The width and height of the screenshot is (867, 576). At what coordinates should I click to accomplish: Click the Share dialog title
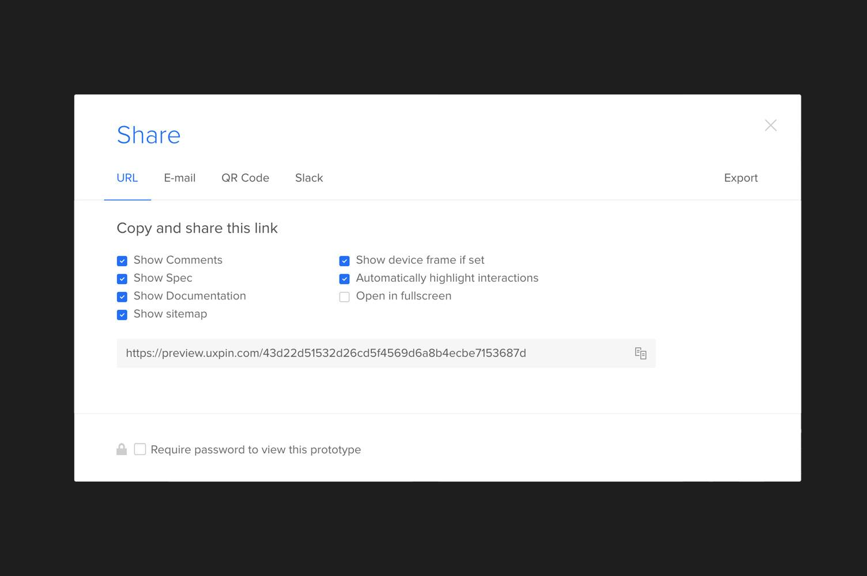pyautogui.click(x=149, y=135)
